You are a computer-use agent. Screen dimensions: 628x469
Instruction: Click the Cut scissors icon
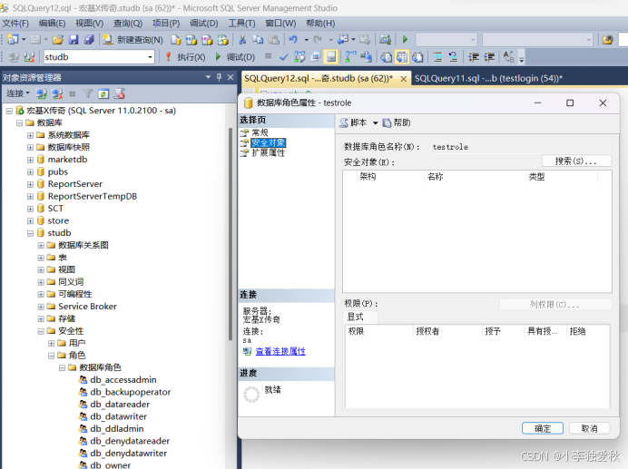pos(242,40)
